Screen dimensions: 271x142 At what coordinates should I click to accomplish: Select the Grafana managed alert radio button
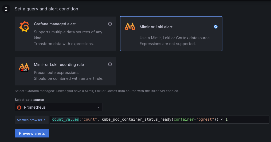coord(110,24)
